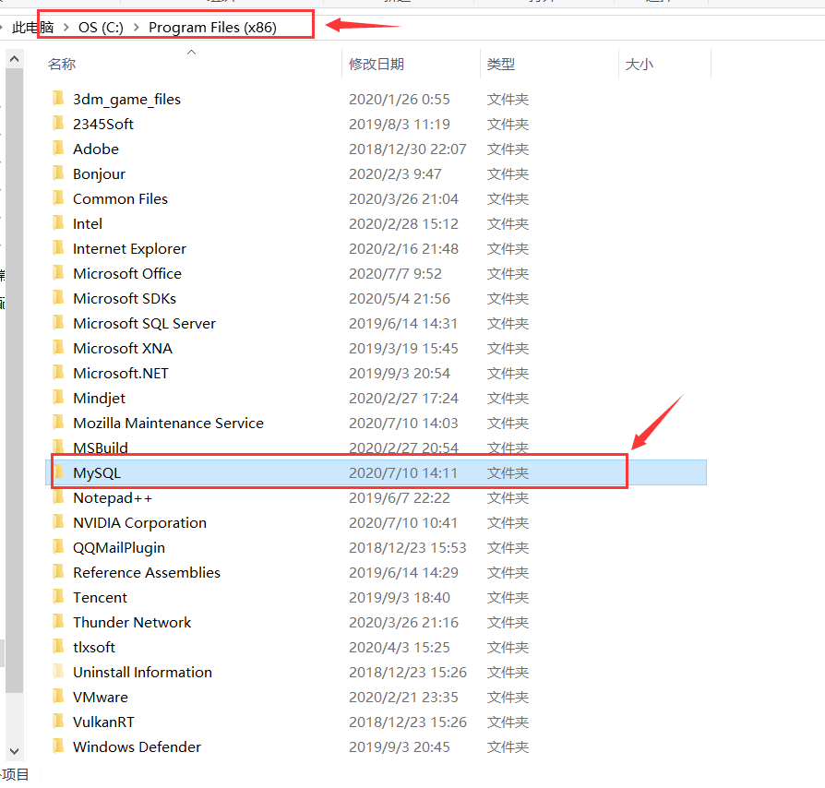
Task: Select the 2345Soft folder name
Action: 103,124
